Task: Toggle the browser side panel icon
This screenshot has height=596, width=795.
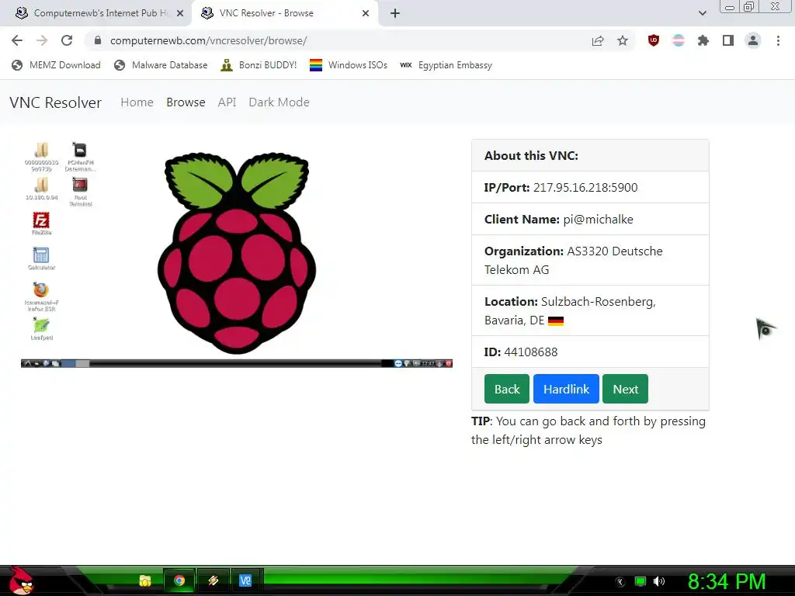Action: coord(728,40)
